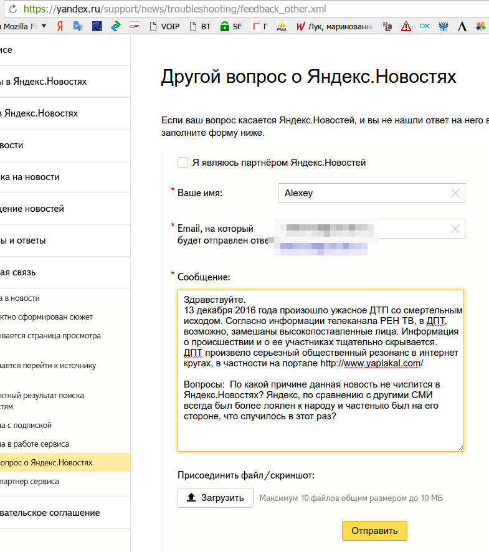Open sidebar section ending 'ы и ответы'
489x552 pixels.
point(65,240)
